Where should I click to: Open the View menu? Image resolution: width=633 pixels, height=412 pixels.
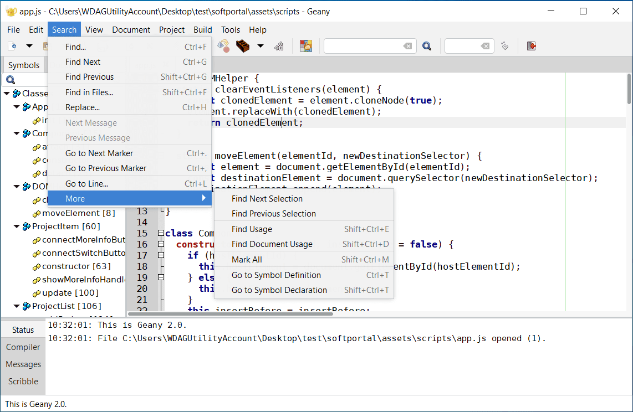pos(94,30)
